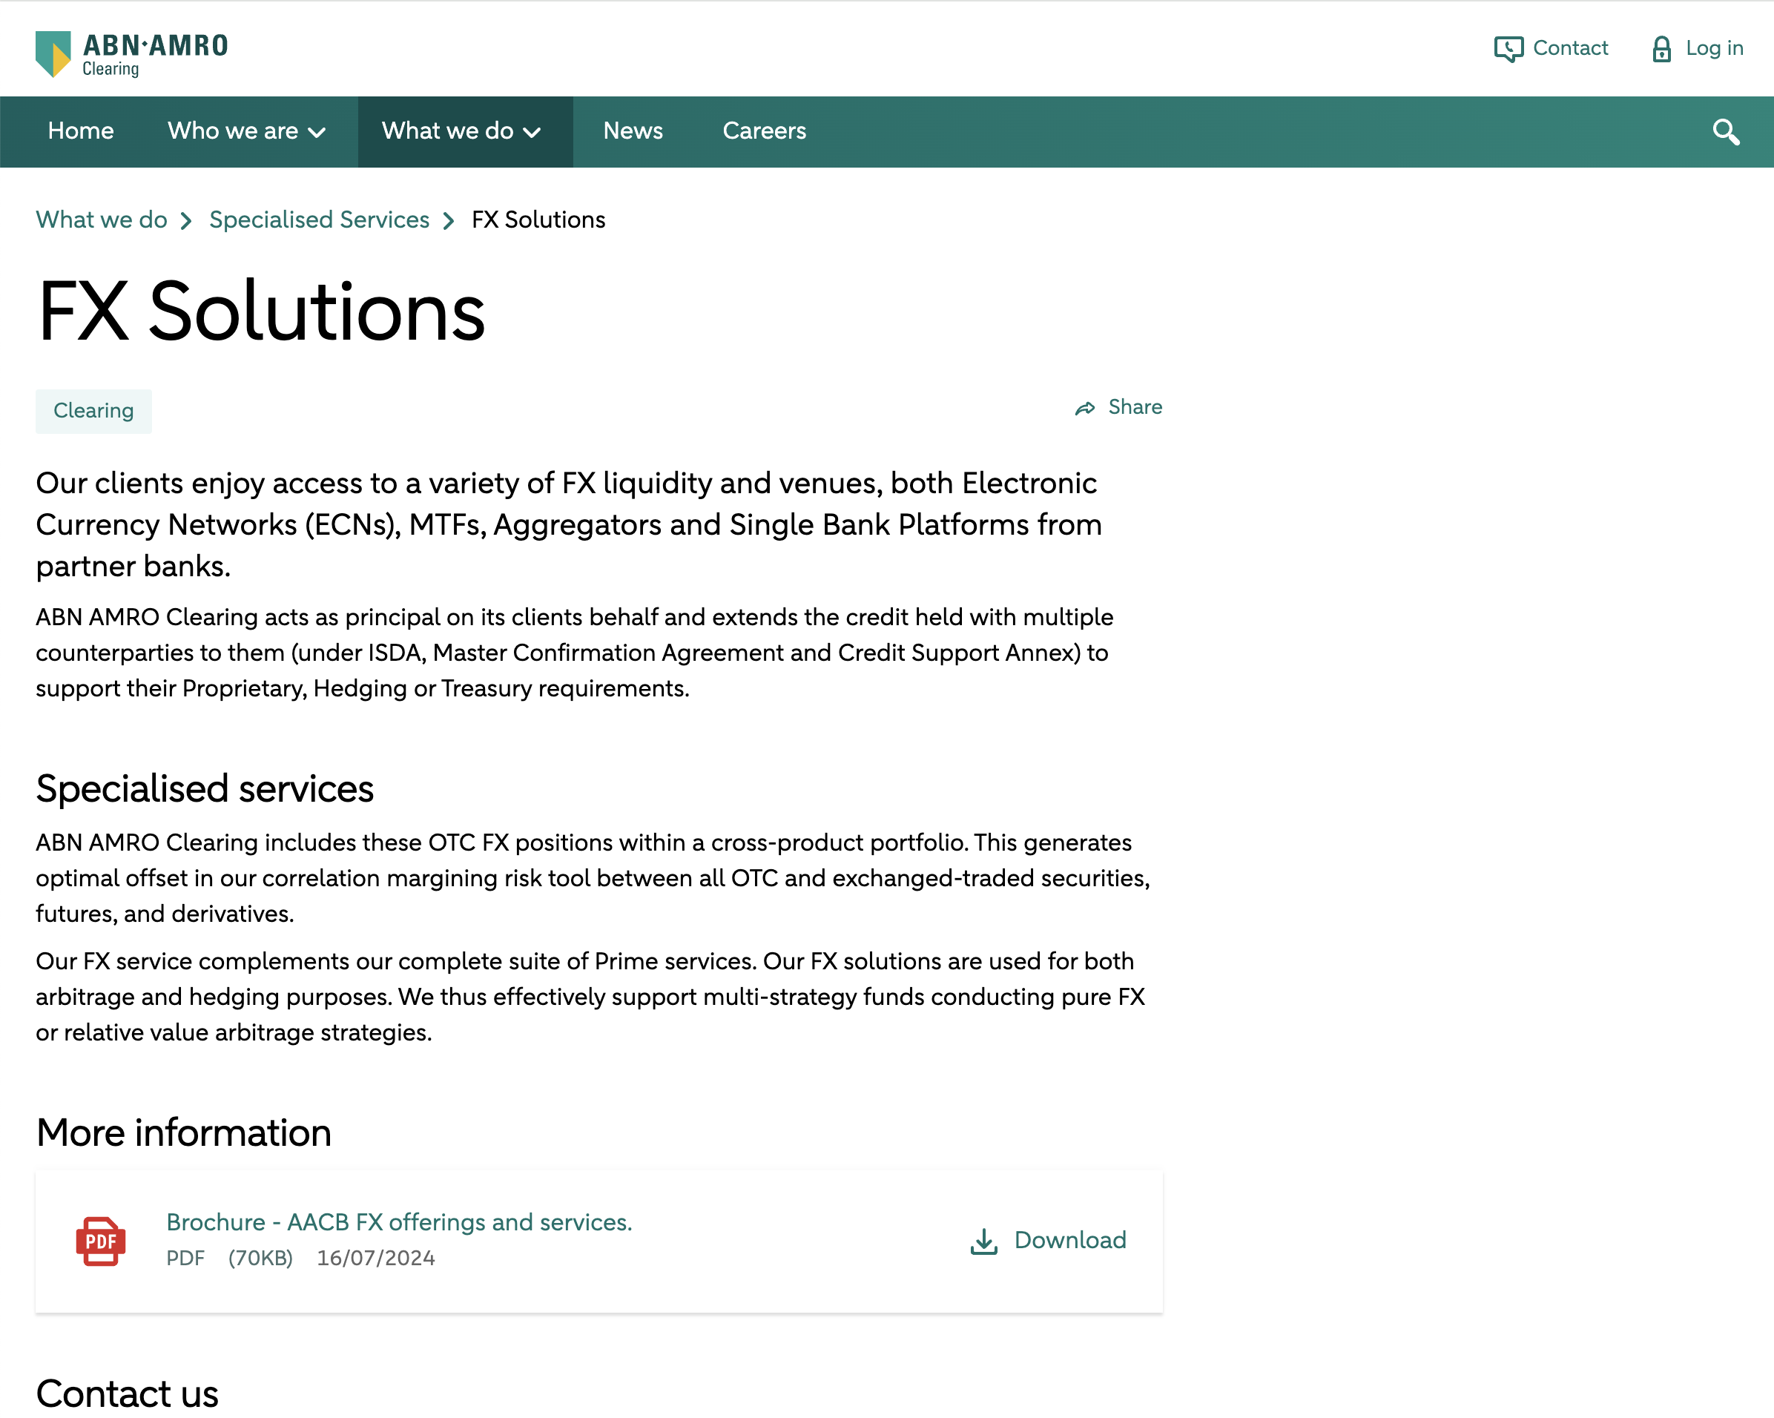
Task: Click the Contact speech bubble icon
Action: tap(1508, 50)
